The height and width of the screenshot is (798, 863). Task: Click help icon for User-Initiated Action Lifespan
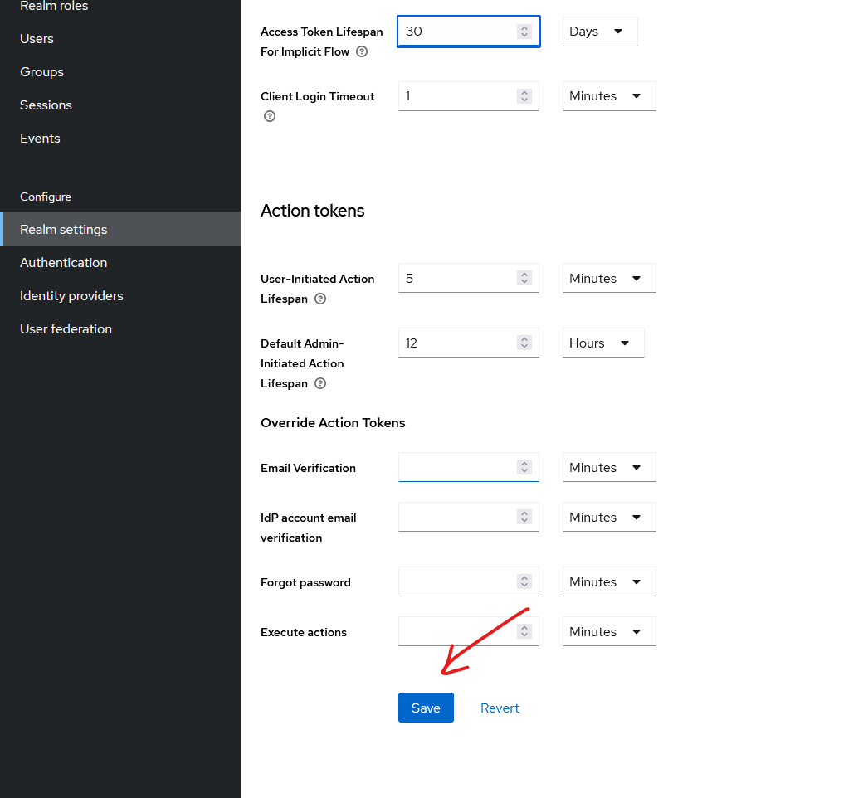point(320,299)
